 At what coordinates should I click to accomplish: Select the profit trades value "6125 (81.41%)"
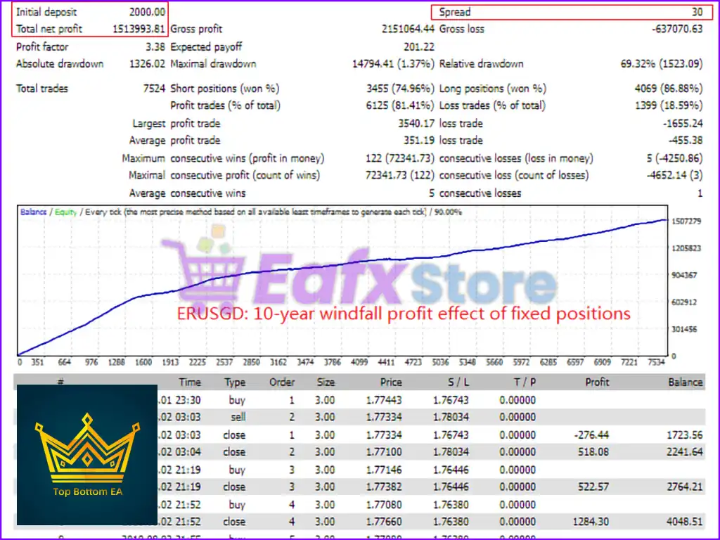click(400, 105)
